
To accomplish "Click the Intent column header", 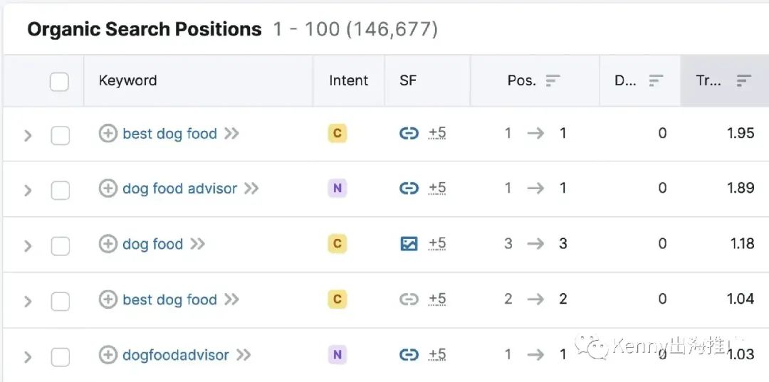I will pos(349,80).
